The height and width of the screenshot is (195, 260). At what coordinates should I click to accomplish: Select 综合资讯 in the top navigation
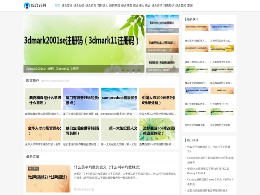[x=157, y=6]
